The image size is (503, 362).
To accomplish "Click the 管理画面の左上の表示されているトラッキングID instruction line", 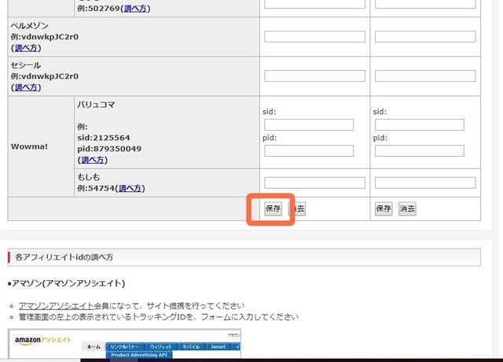I will (159, 317).
